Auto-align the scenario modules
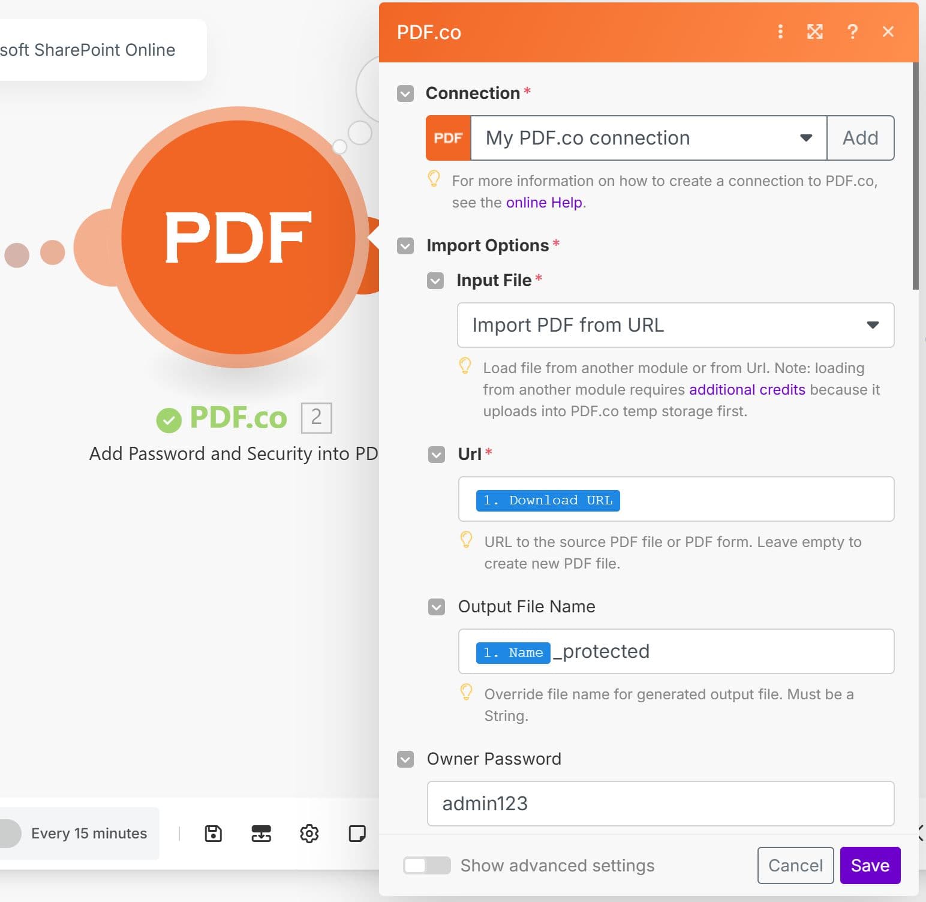The image size is (926, 902). coord(261,834)
